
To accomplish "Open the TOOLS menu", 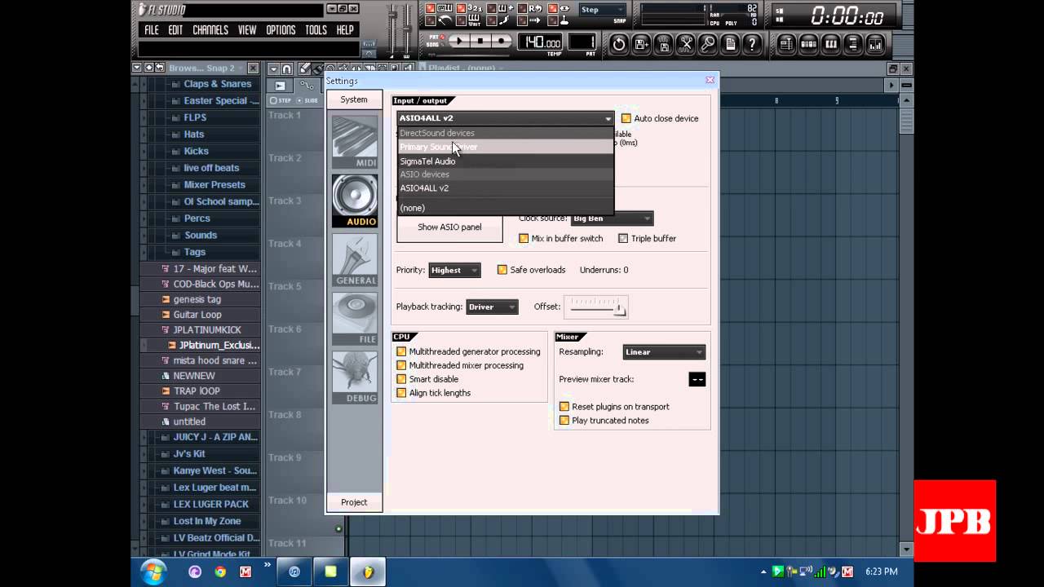I will point(316,30).
